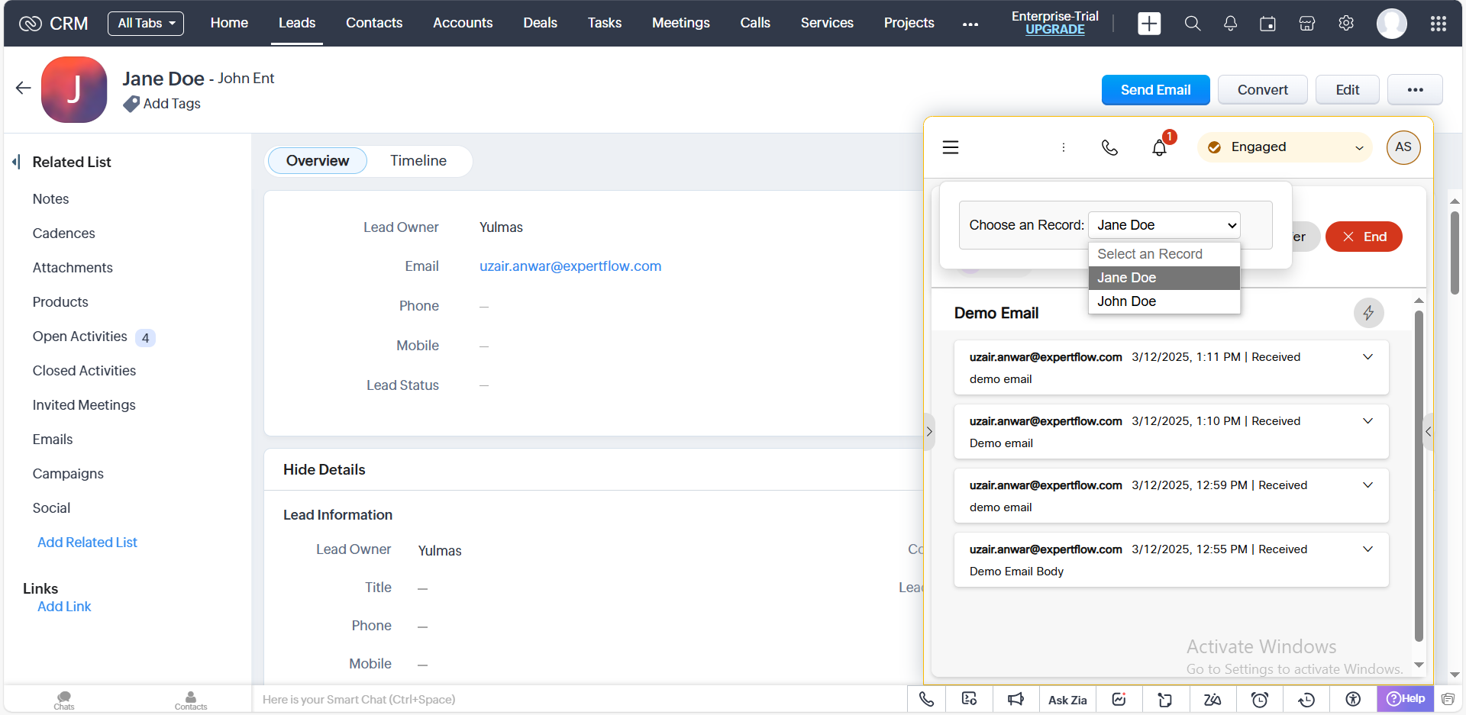Expand the 1:11 PM received email
Screen dimensions: 1466x715
point(1368,357)
